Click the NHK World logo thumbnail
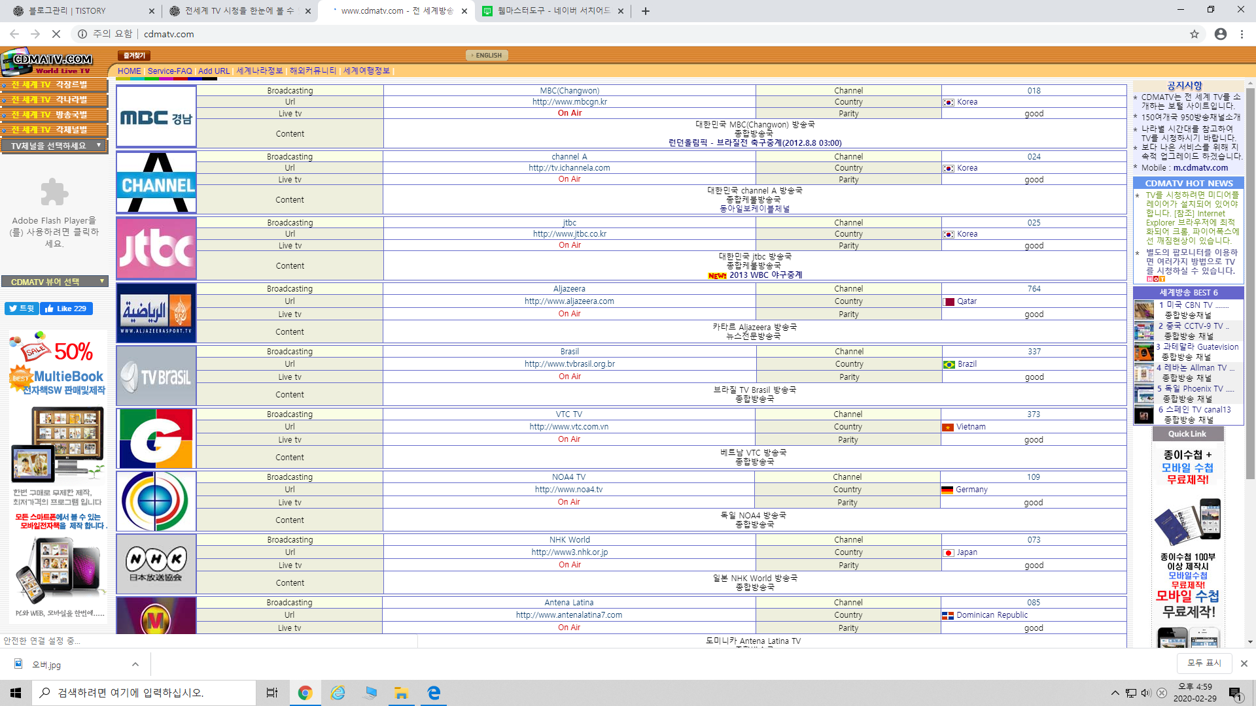 click(x=156, y=563)
